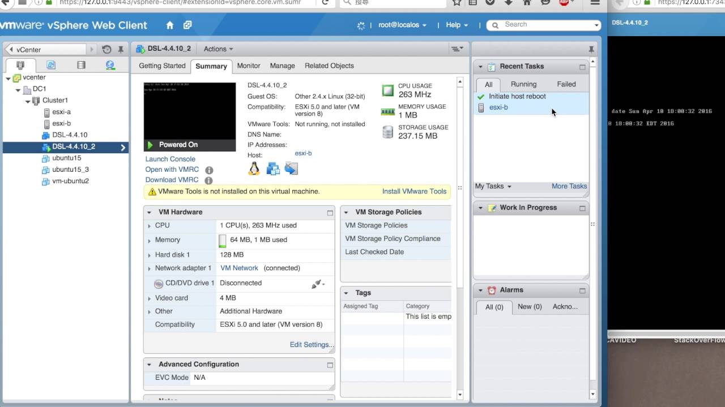
Task: Maximize the Work In Progress panel
Action: pyautogui.click(x=582, y=208)
